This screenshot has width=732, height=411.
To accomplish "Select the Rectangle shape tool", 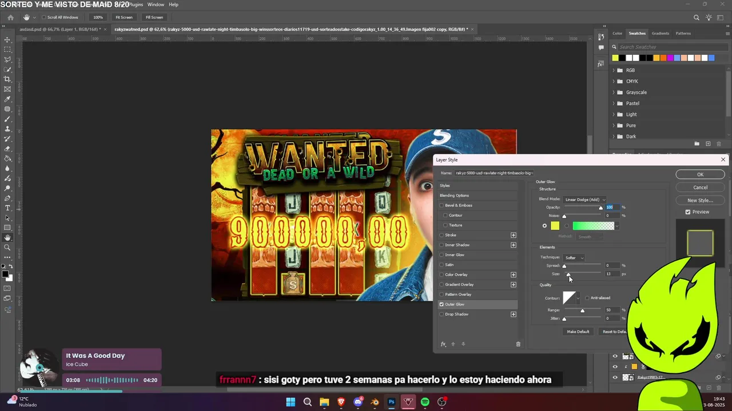I will [x=7, y=228].
